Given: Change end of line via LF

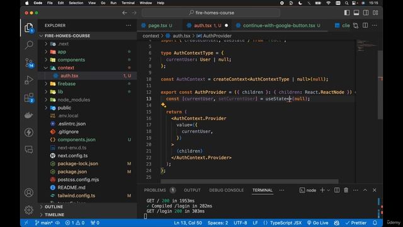Looking at the screenshot, I should coord(255,223).
